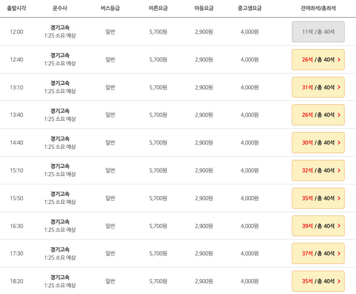356x294 pixels.
Task: Open the chevron arrow on the 12:40 row
Action: tap(340, 59)
